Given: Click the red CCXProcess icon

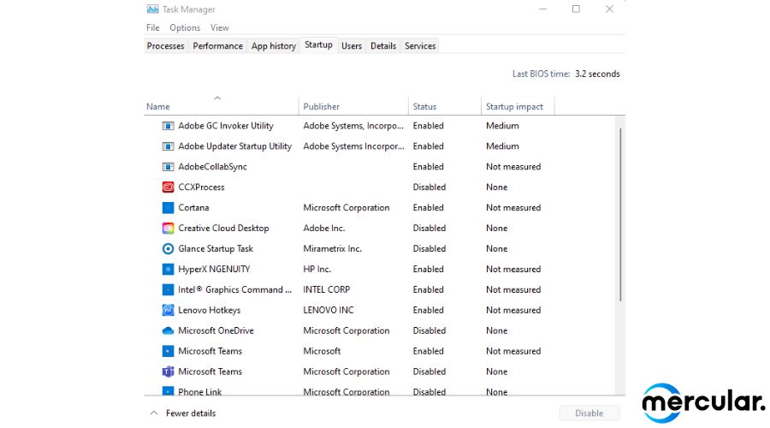Looking at the screenshot, I should tap(168, 187).
